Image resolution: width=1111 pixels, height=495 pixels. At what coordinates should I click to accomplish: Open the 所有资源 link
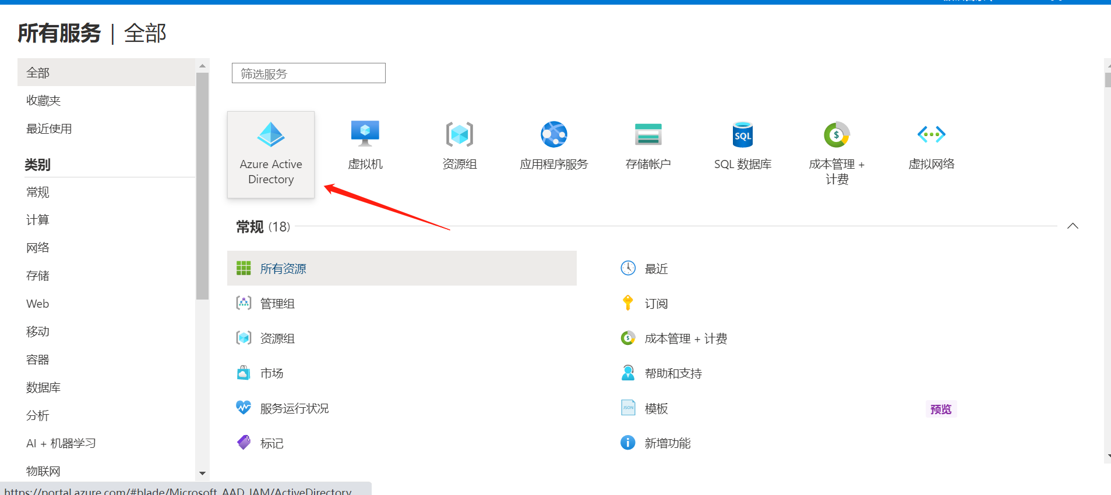[283, 269]
